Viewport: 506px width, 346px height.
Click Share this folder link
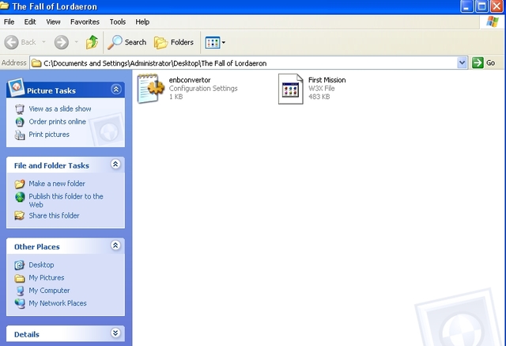pyautogui.click(x=54, y=215)
